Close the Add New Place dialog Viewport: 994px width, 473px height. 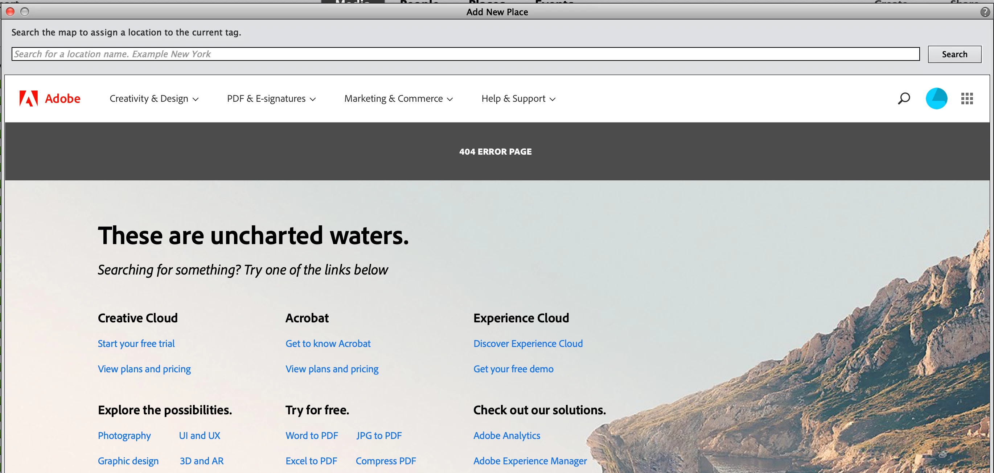tap(11, 12)
